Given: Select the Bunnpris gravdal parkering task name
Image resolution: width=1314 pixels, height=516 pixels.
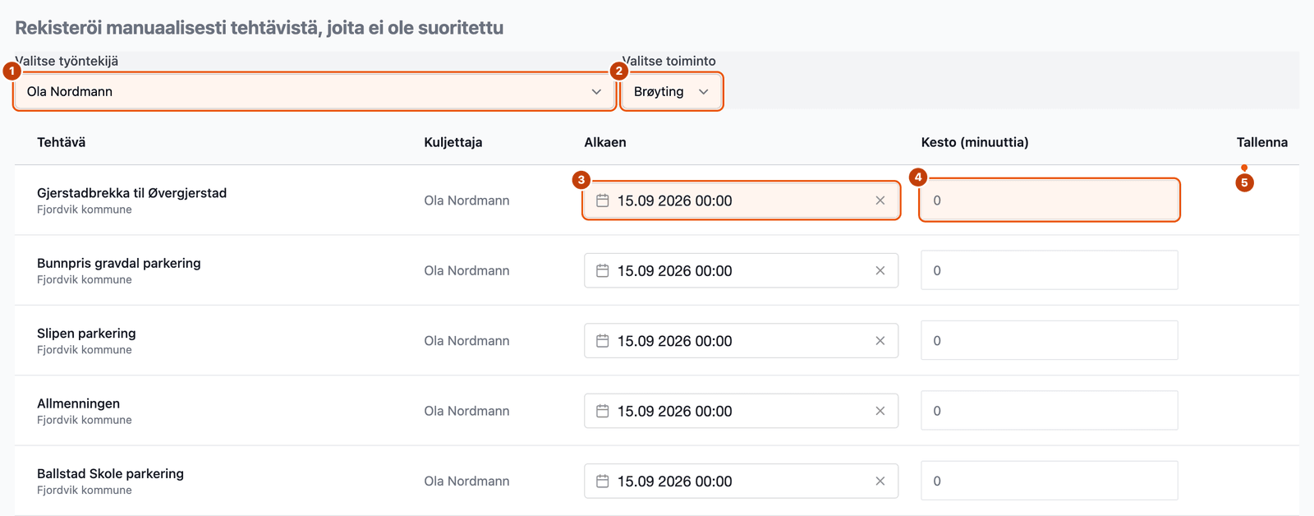Looking at the screenshot, I should coord(118,263).
